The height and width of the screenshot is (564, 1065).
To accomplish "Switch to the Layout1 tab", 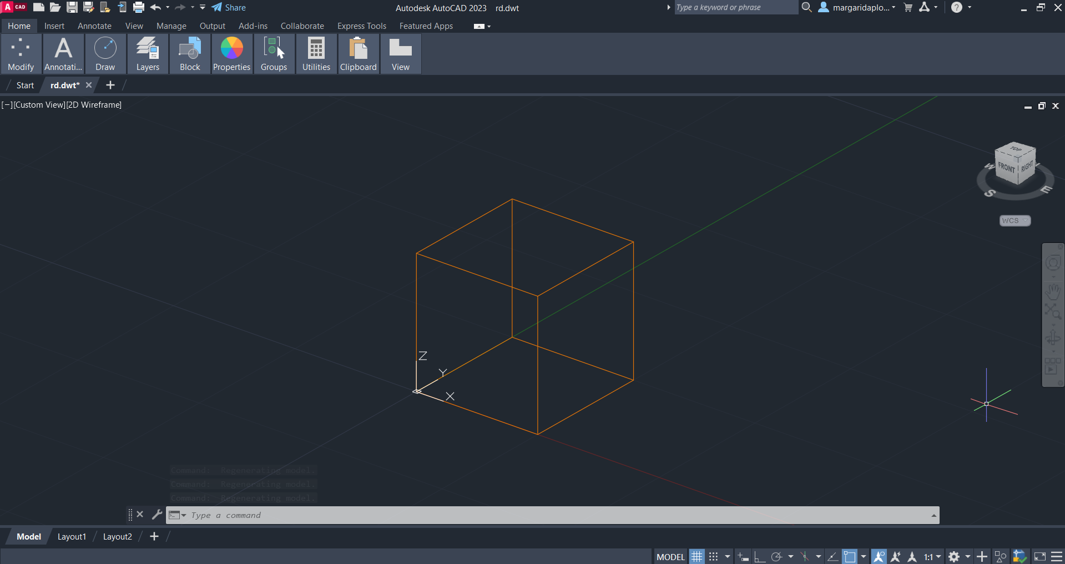I will coord(72,536).
